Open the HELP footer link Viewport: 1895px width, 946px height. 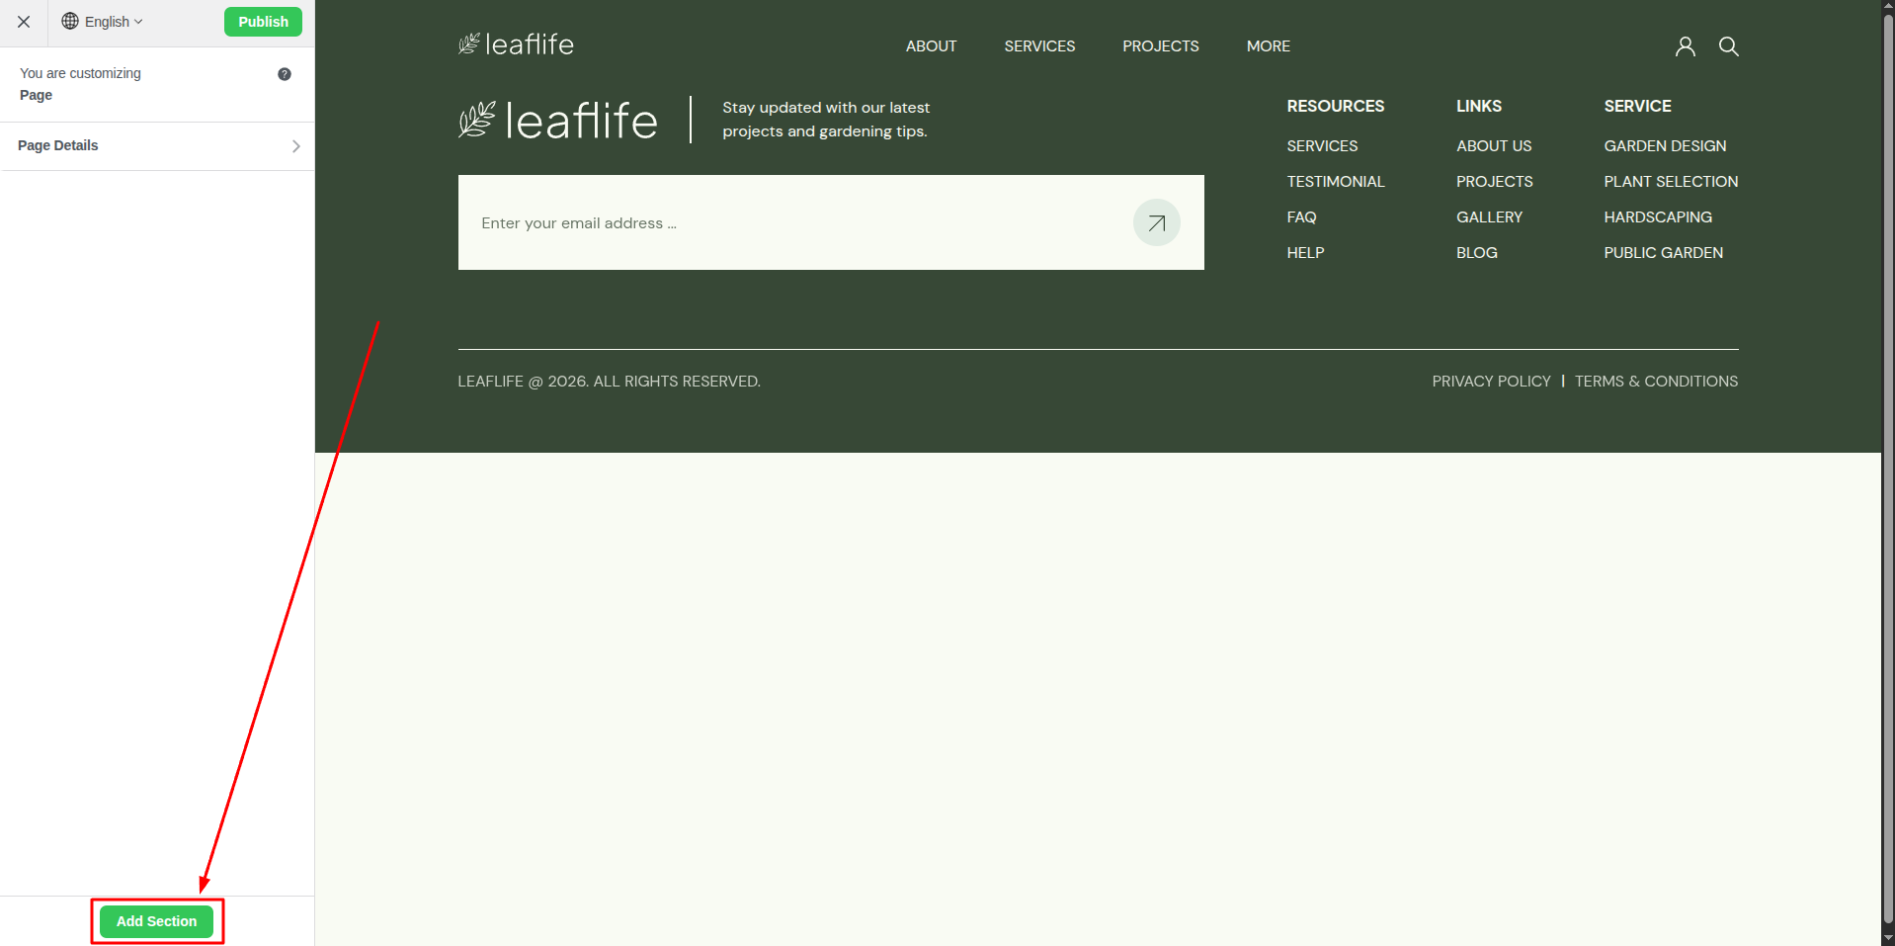tap(1305, 253)
